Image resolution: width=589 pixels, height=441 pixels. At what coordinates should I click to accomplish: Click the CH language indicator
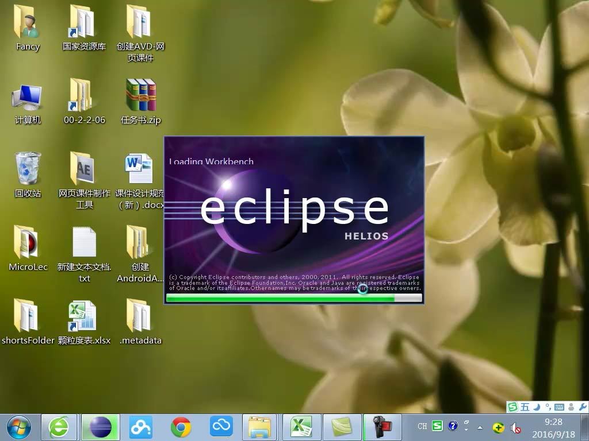point(422,426)
